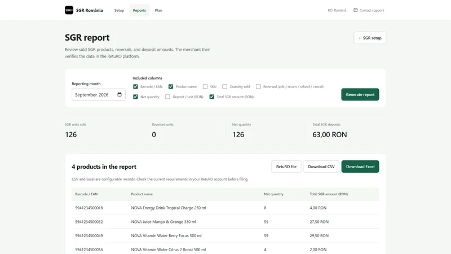Click the Reversed units value 0
The image size is (451, 254).
(x=154, y=134)
